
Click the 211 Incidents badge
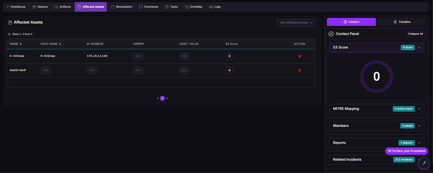404,160
